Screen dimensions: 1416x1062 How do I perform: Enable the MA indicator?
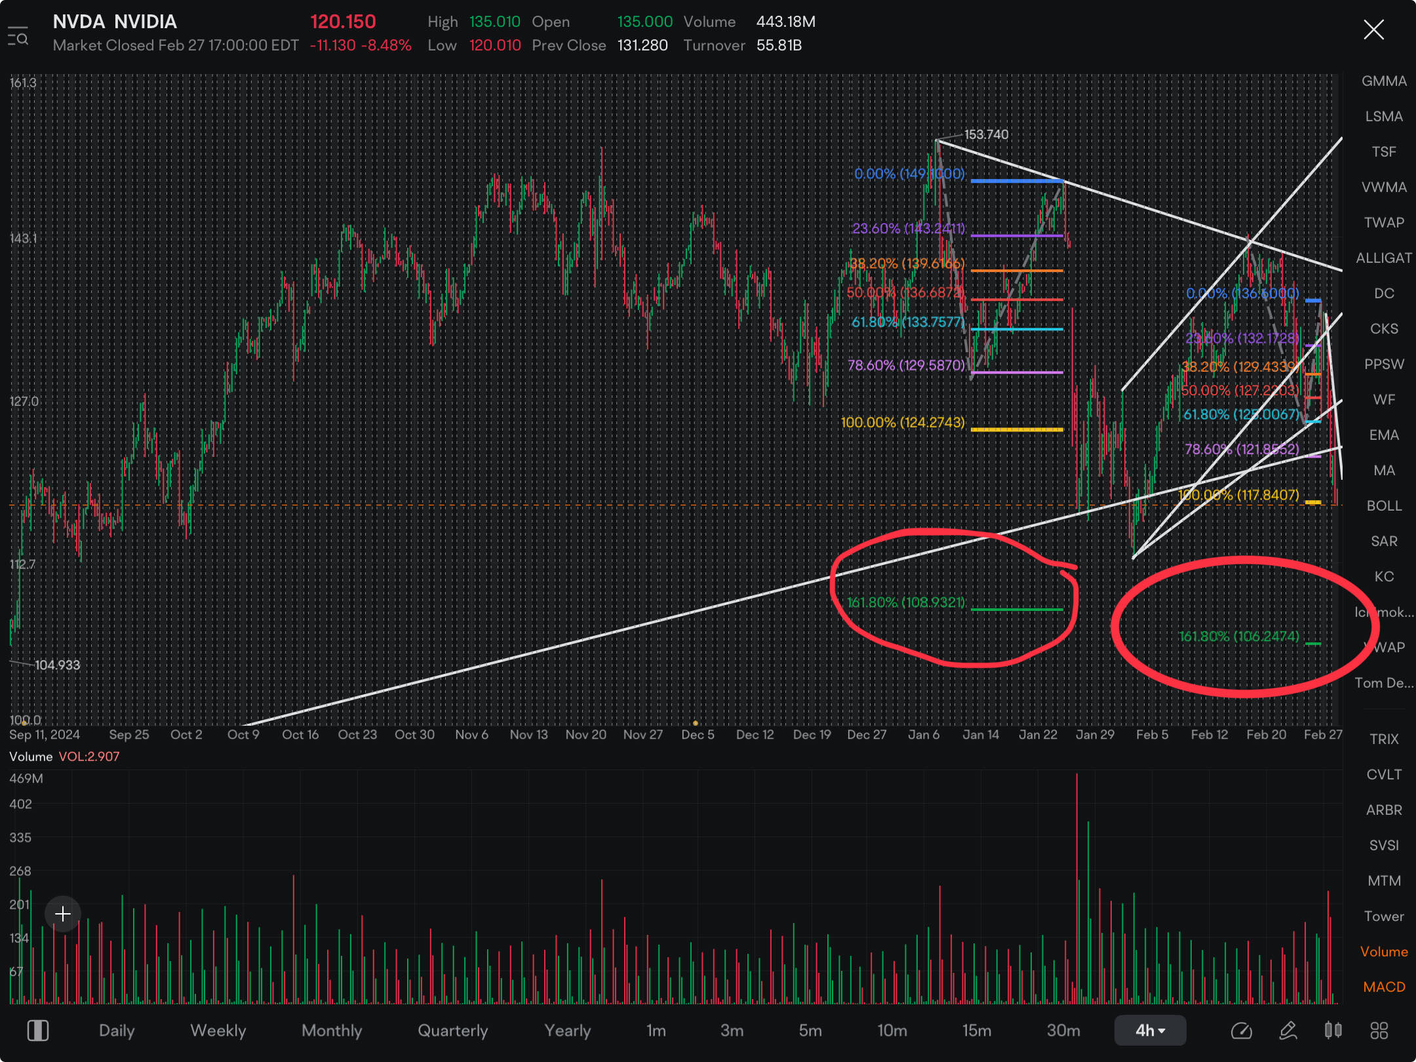[1384, 470]
